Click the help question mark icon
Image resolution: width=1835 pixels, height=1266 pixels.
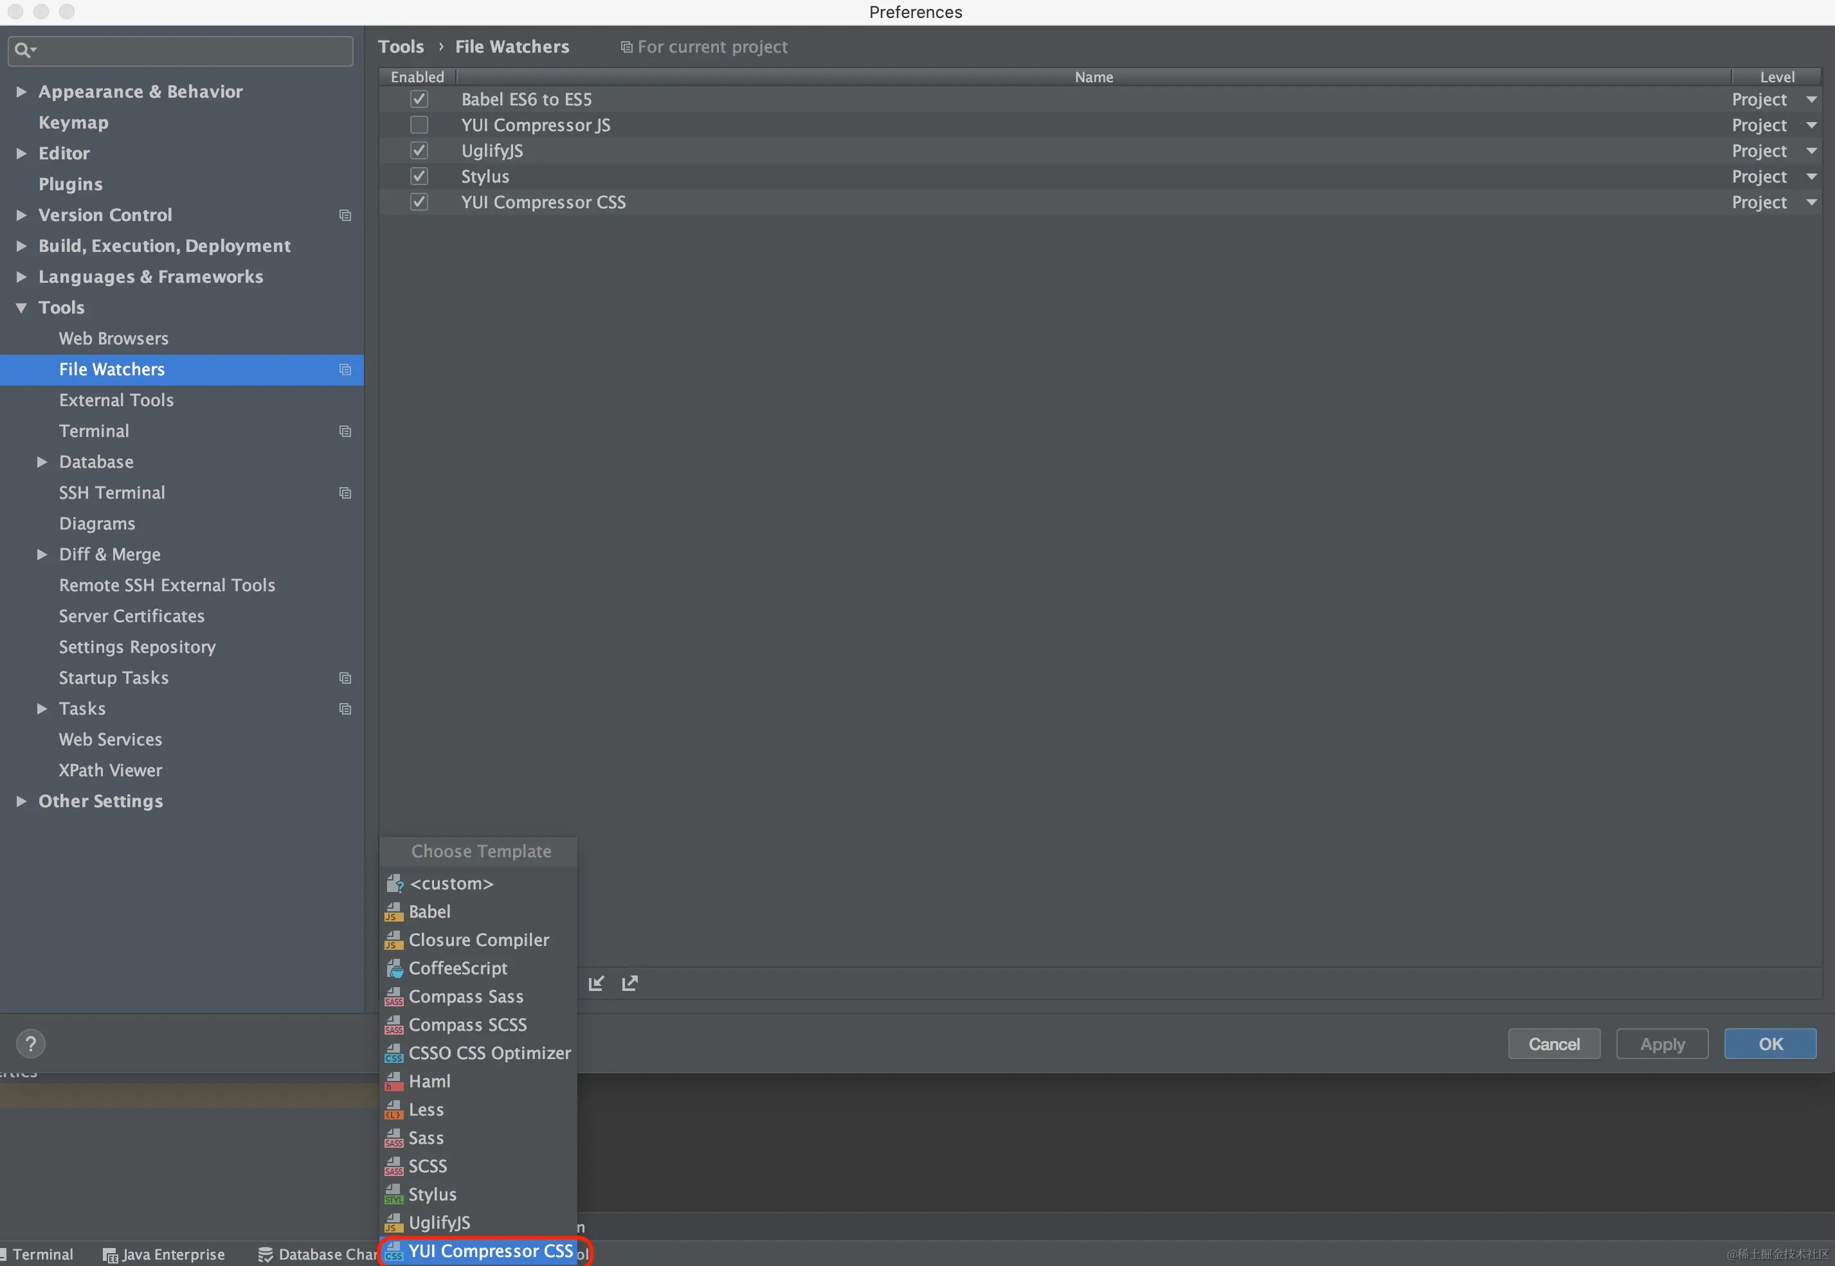[x=31, y=1044]
